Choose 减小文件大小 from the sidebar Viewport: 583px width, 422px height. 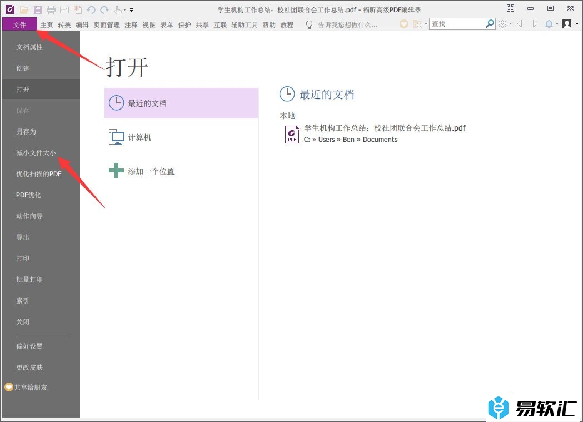[x=41, y=153]
